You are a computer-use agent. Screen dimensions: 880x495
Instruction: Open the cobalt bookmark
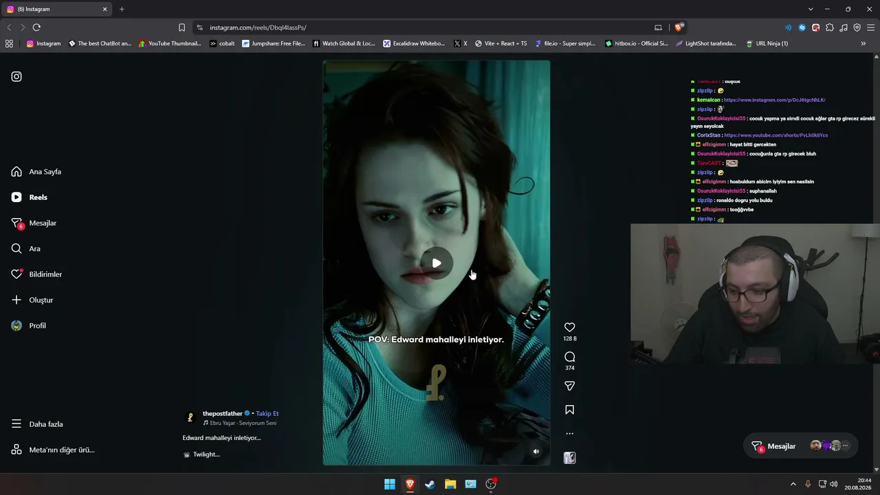(223, 43)
